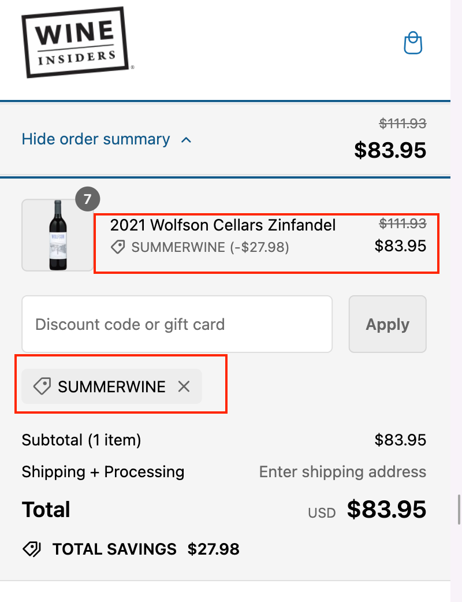Click the tag icon beside SUMMERWINE (-$27.98)

coord(118,248)
